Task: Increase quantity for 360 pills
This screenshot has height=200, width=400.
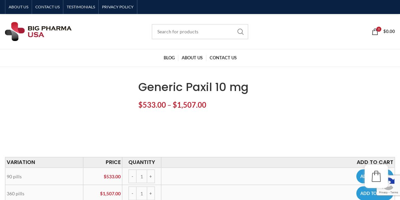Action: tap(151, 193)
